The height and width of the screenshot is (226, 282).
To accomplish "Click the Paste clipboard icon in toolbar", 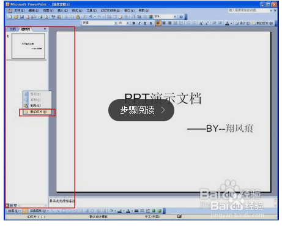I will 78,17.
